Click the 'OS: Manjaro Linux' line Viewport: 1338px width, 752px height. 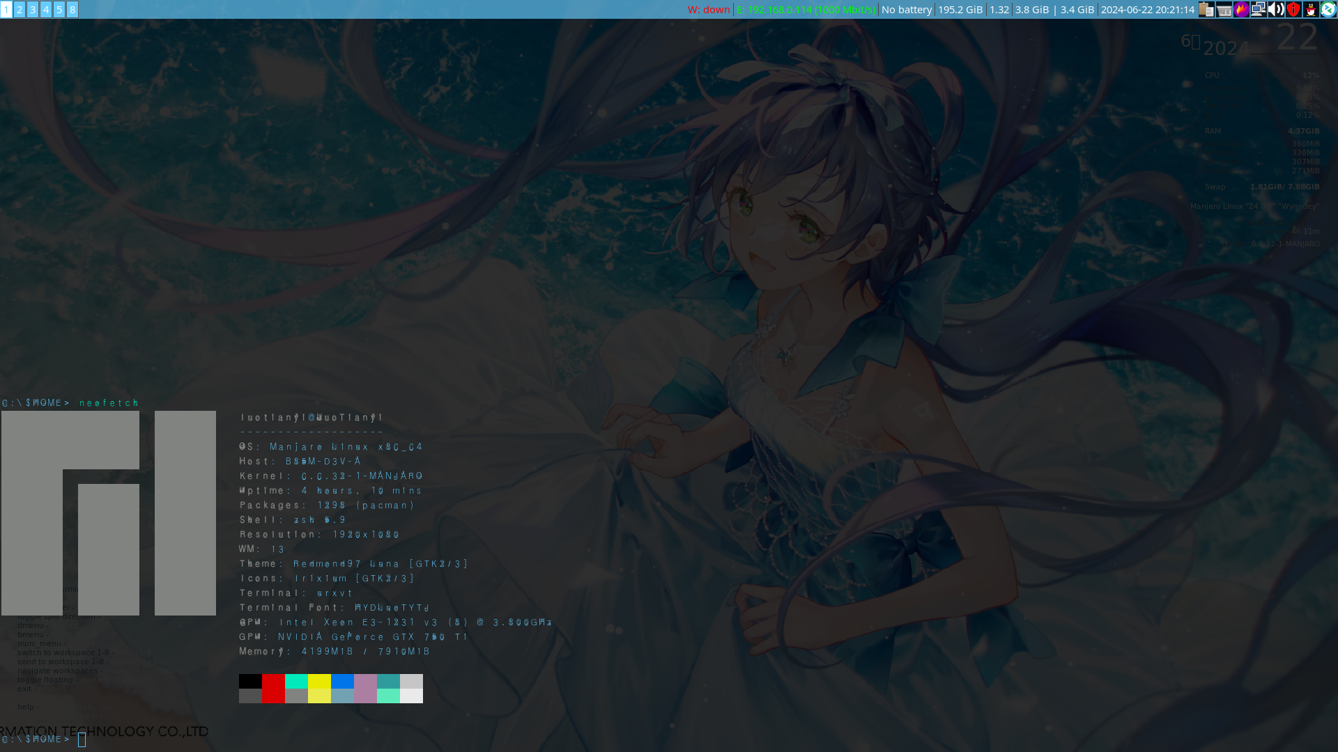coord(331,446)
